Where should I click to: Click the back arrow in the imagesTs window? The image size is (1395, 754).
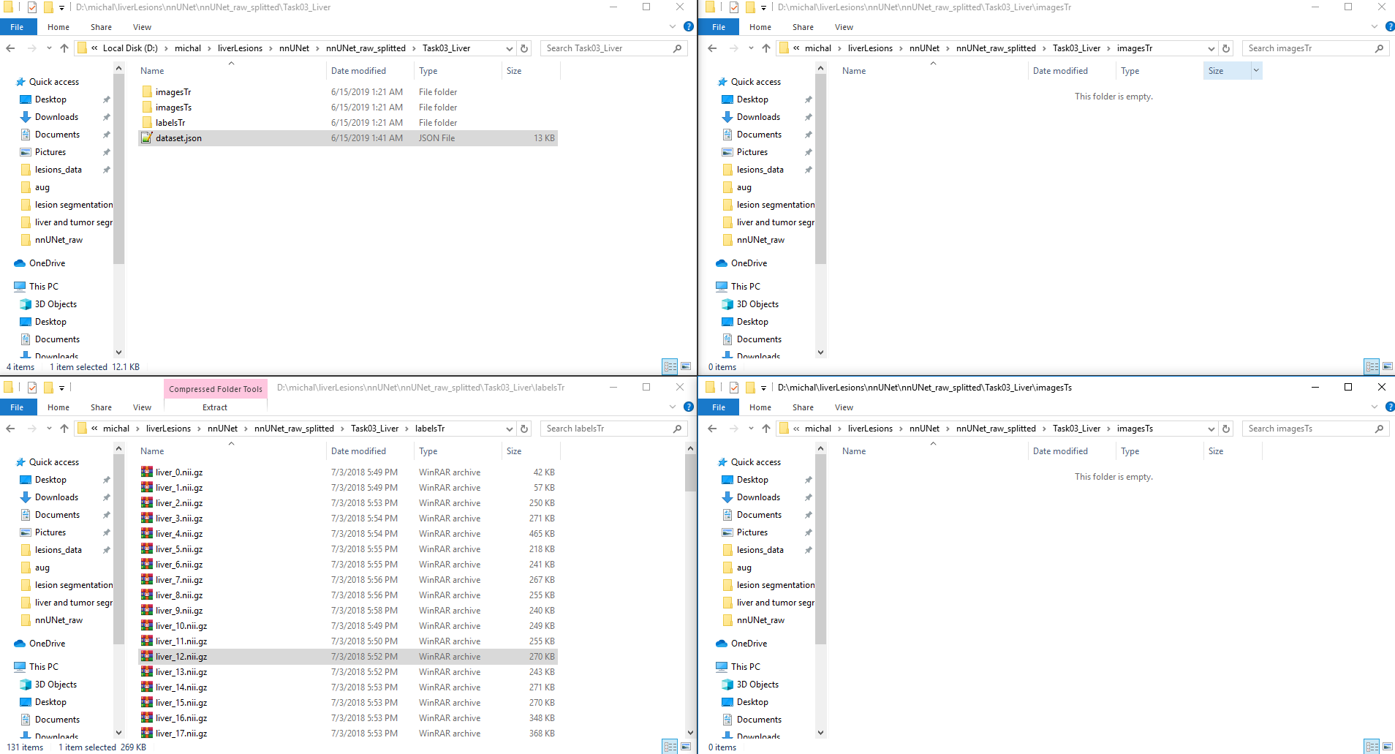point(711,428)
